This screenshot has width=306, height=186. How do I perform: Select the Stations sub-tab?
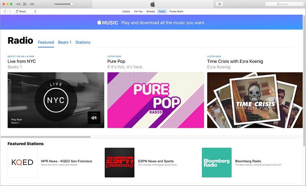point(83,42)
